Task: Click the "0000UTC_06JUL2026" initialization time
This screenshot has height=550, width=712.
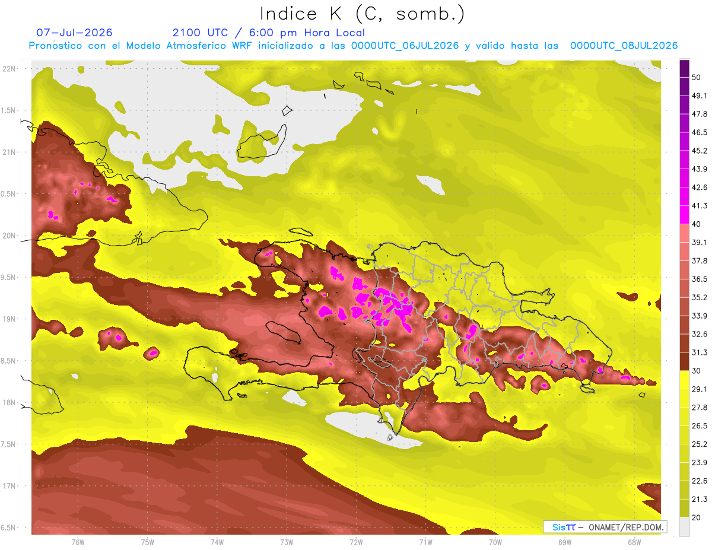Action: (x=405, y=46)
